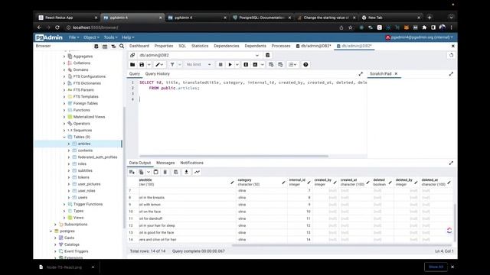The height and width of the screenshot is (275, 490).
Task: Collapse the postgres database node
Action: tap(51, 231)
